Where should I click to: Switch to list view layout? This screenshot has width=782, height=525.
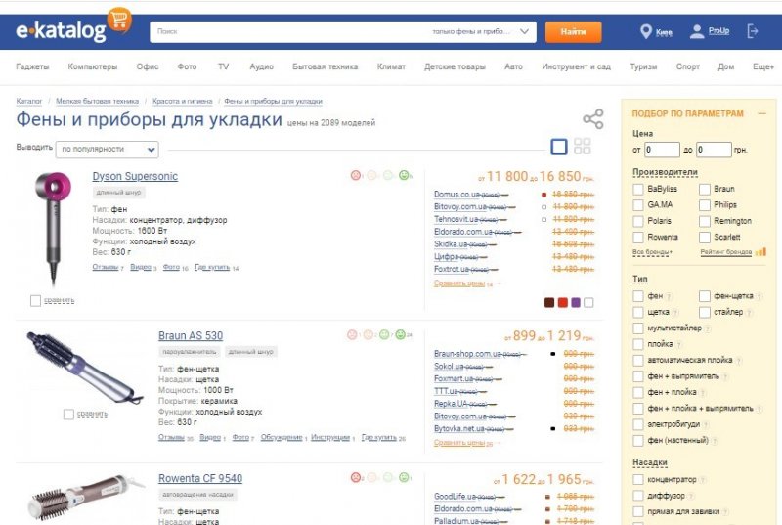pos(559,147)
